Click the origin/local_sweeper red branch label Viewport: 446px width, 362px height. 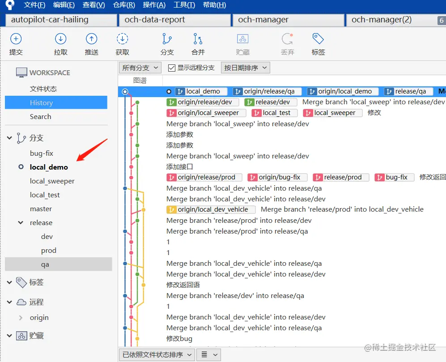pyautogui.click(x=206, y=113)
